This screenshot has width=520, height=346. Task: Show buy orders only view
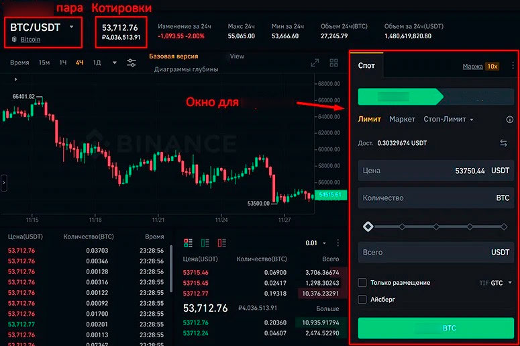[205, 243]
